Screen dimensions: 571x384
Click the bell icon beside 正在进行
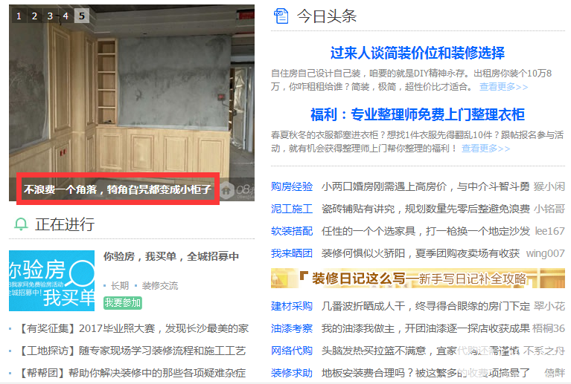click(x=21, y=224)
